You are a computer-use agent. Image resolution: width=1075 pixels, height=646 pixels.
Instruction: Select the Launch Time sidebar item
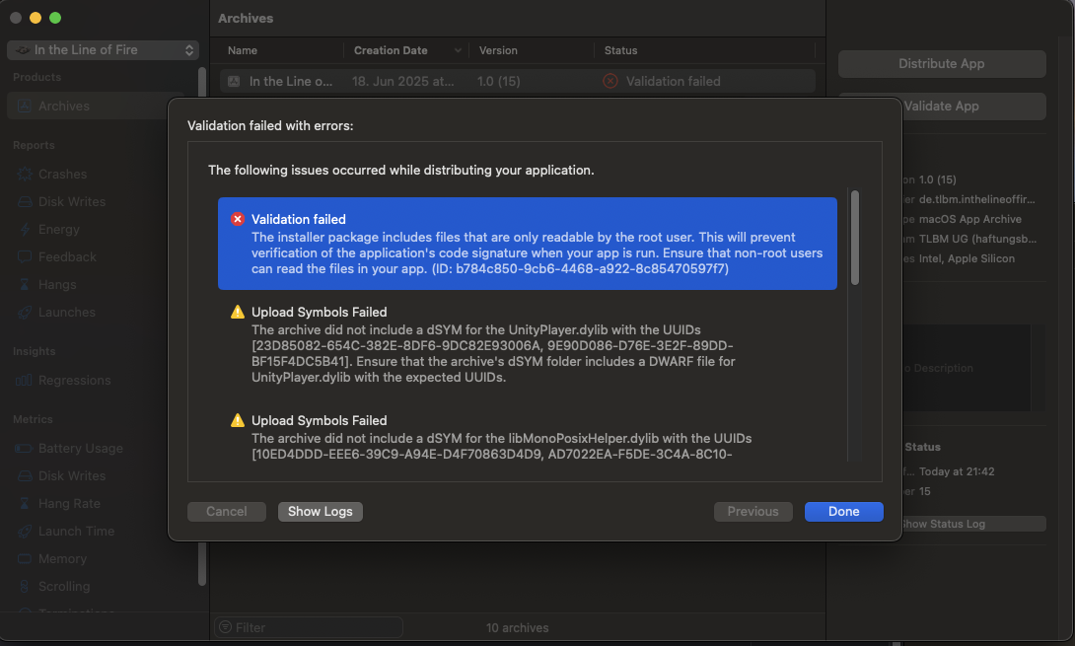(76, 532)
